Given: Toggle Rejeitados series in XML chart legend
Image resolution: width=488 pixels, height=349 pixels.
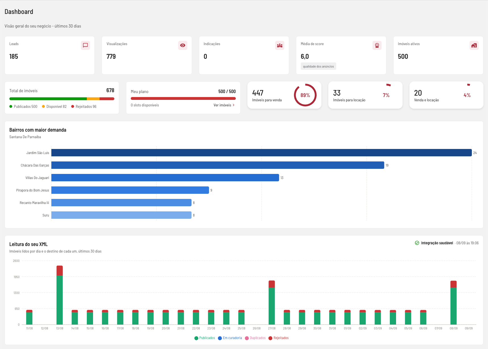Looking at the screenshot, I should (x=279, y=338).
